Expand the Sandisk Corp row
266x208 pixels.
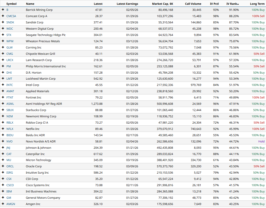pyautogui.click(x=3, y=22)
